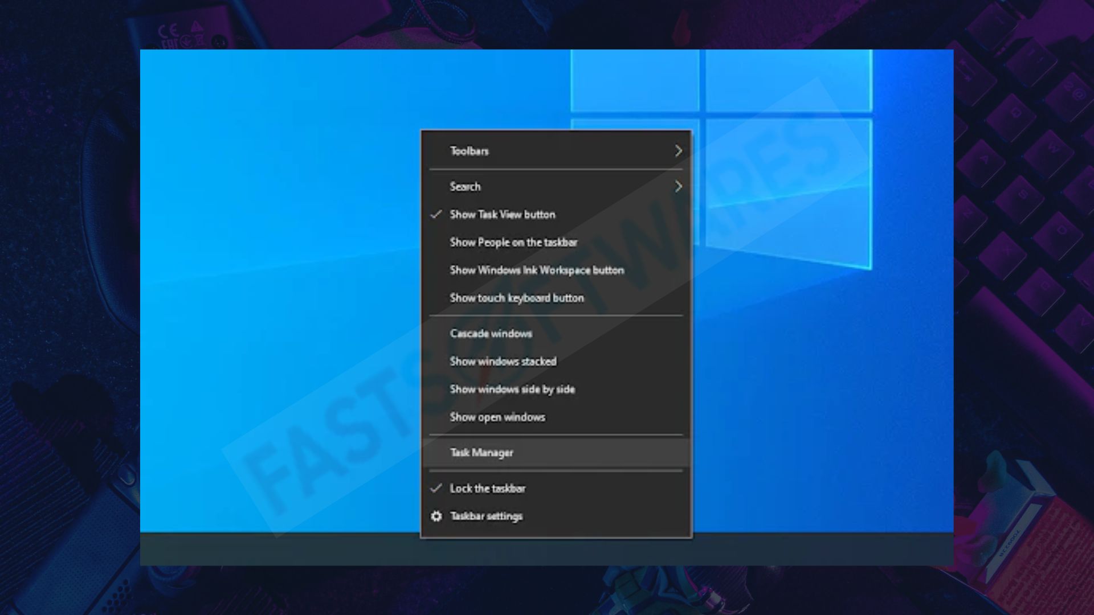Viewport: 1094px width, 615px height.
Task: Toggle Lock the taskbar option
Action: coord(556,489)
